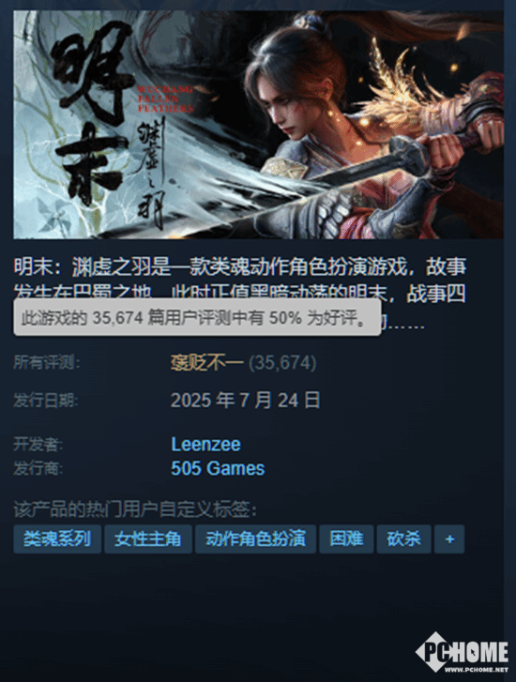
Task: Click the 发行商 label
Action: (38, 469)
